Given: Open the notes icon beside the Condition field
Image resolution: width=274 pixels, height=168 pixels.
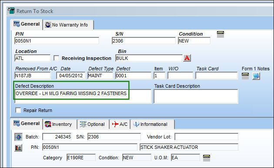Looking at the screenshot, I should pyautogui.click(x=221, y=34).
